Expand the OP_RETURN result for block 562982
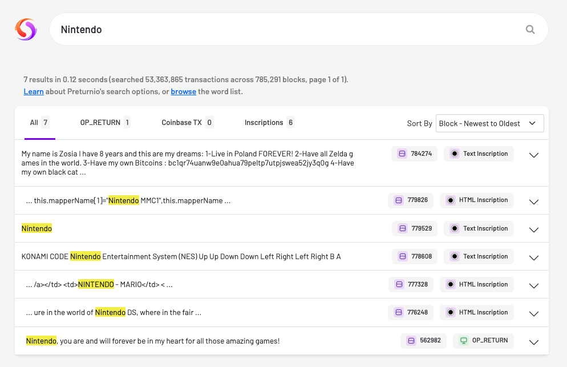Viewport: 567px width, 367px height. (x=534, y=342)
